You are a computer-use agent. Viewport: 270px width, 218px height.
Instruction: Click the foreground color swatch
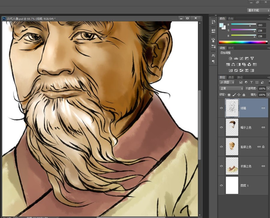221,25
